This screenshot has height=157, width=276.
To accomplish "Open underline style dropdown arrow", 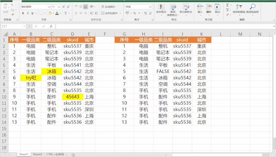I will pos(36,13).
